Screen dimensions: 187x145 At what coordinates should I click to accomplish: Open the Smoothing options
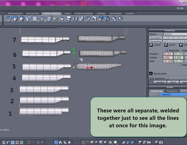coord(155,41)
